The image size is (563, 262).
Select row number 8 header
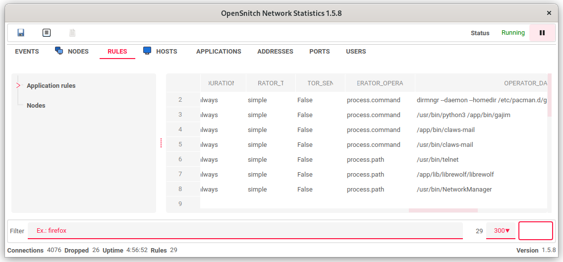point(183,189)
